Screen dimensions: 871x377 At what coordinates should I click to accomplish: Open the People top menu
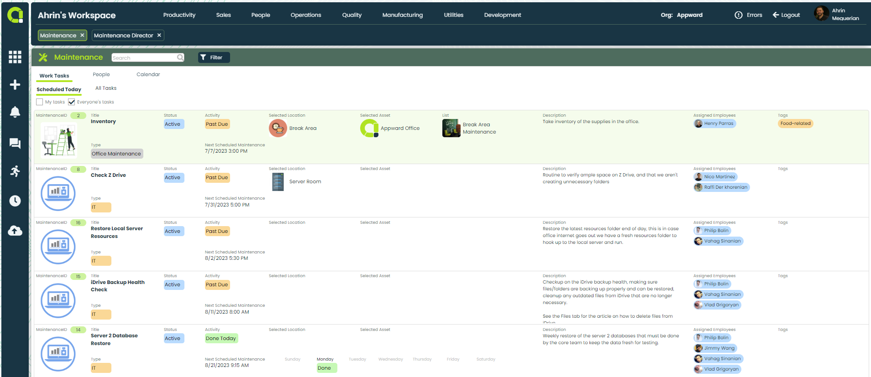coord(261,15)
